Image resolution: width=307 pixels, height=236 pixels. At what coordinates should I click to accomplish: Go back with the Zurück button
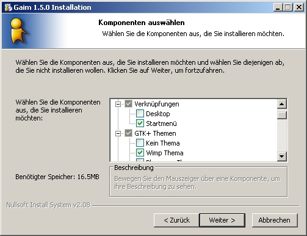pos(176,220)
